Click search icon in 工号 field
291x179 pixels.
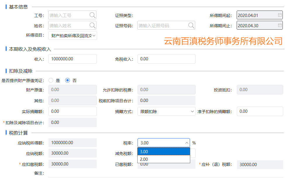click(x=92, y=15)
